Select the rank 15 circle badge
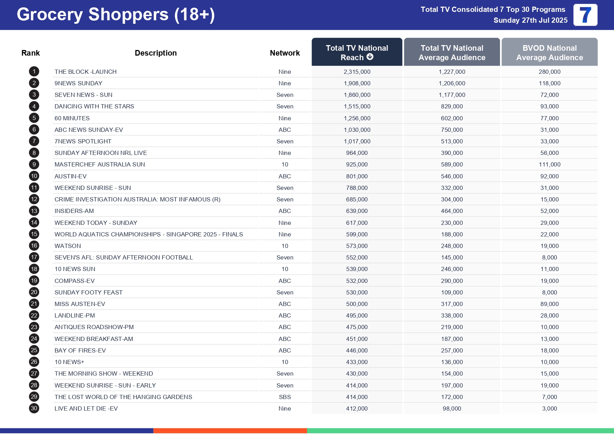The image size is (614, 434). tap(34, 234)
